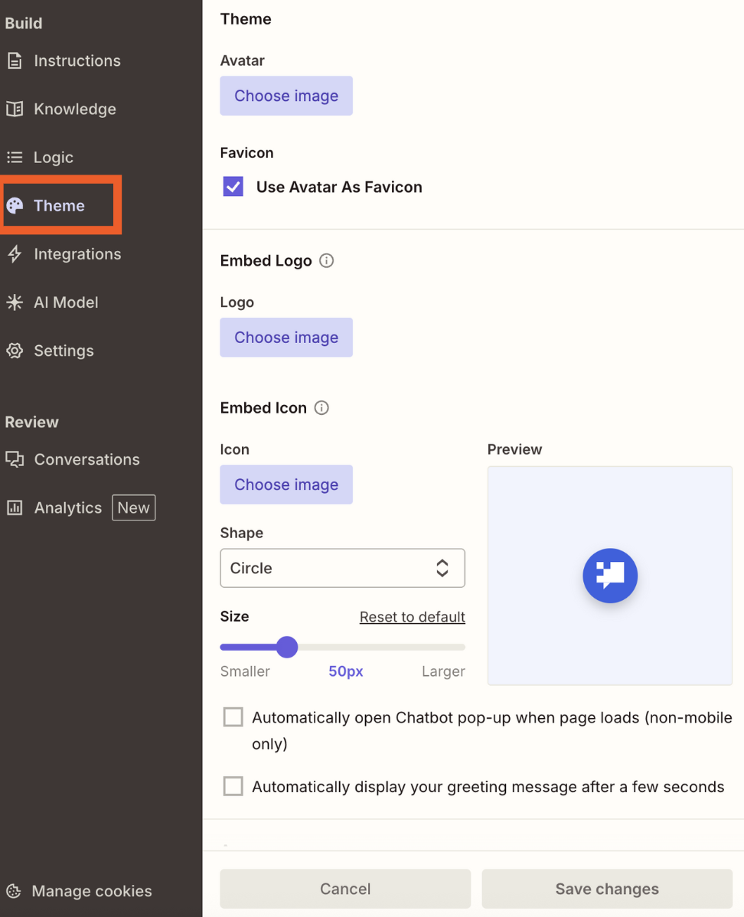Uncheck Use Avatar As Favicon

tap(233, 187)
